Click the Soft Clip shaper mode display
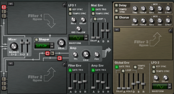The image size is (174, 94). pos(42,45)
